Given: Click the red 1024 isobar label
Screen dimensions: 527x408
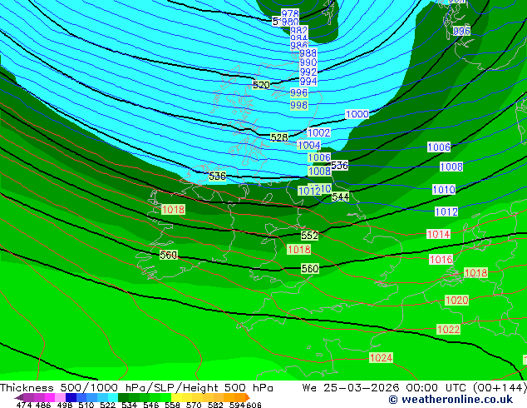Looking at the screenshot, I should 381,357.
